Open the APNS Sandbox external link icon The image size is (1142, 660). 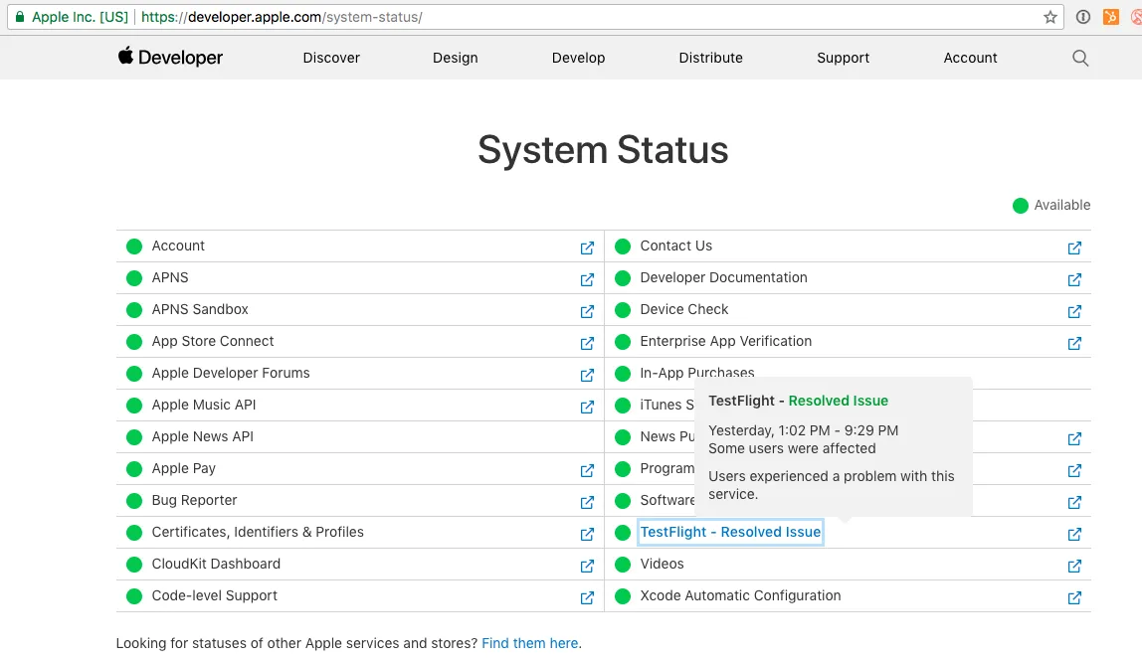587,311
